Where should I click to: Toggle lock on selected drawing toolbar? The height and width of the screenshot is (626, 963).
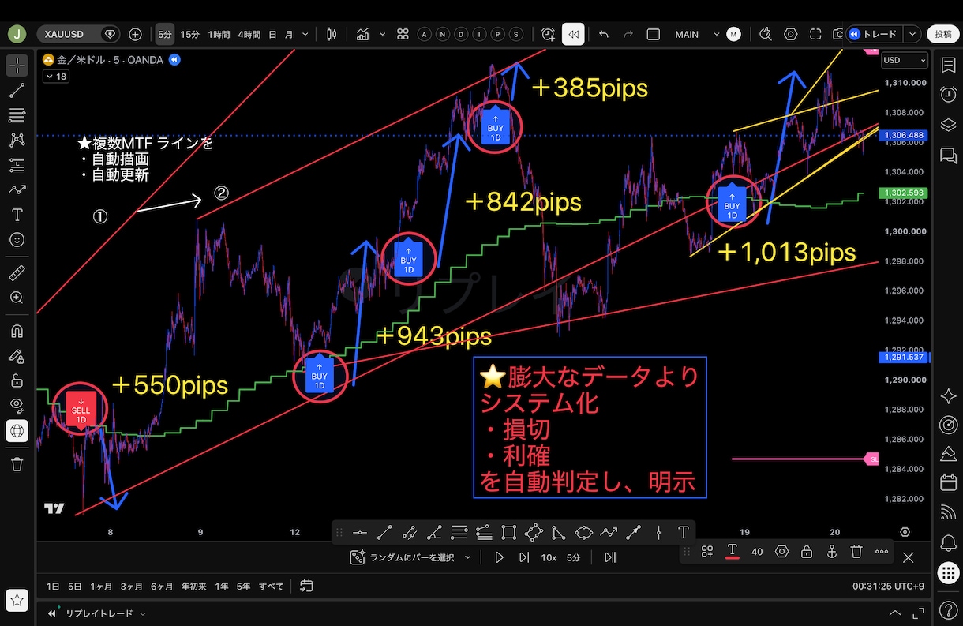click(806, 552)
